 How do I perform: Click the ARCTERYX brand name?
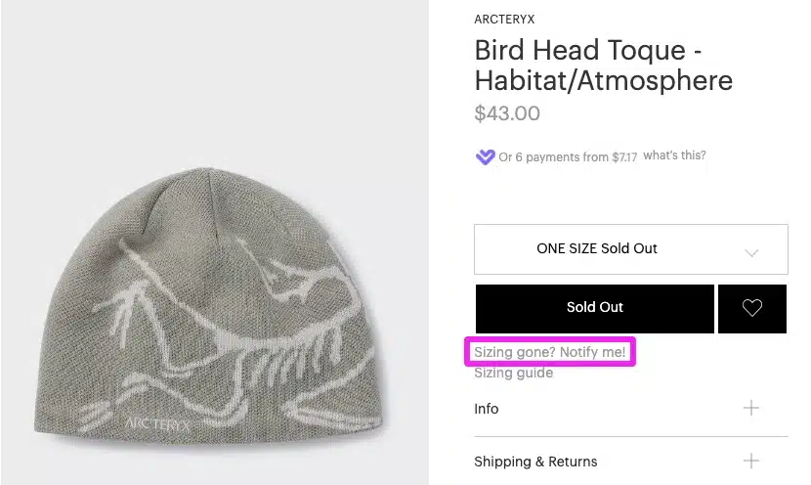504,20
